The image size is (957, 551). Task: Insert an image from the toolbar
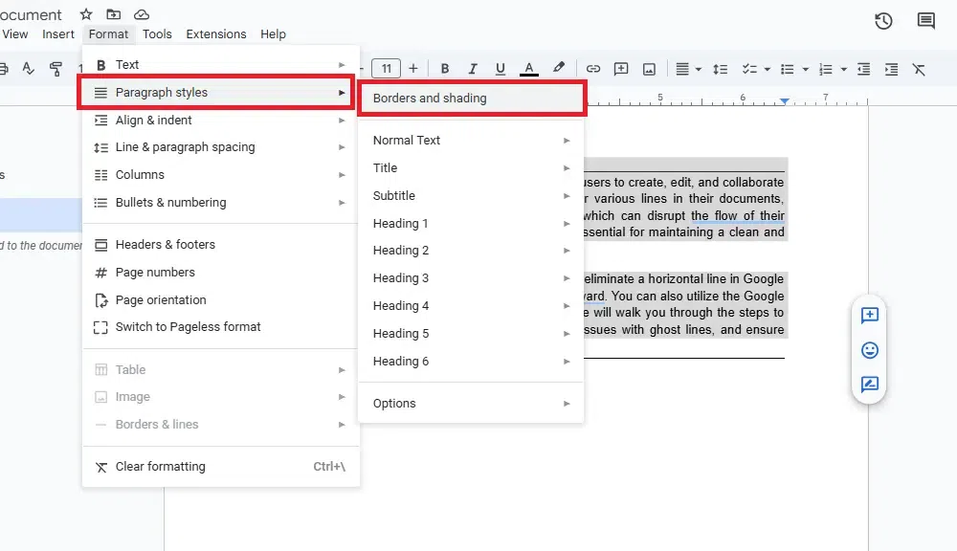(x=649, y=68)
